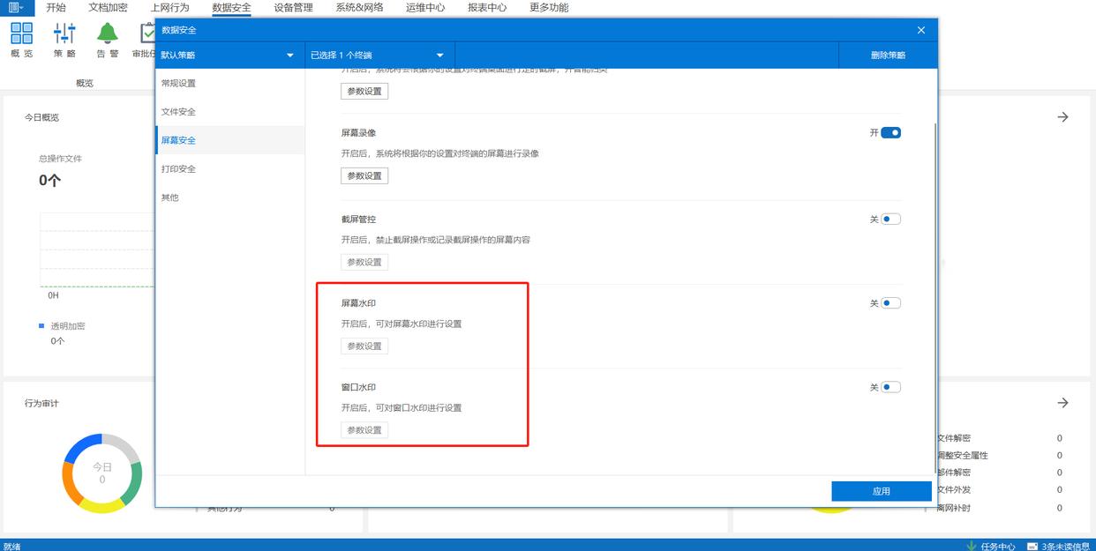Open the 设备管理 menu tab

pyautogui.click(x=293, y=7)
